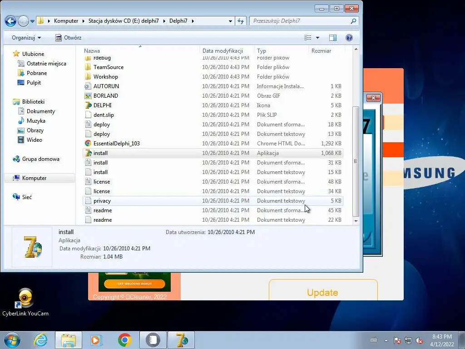Select the BORLAND GIF image icon

(x=88, y=96)
